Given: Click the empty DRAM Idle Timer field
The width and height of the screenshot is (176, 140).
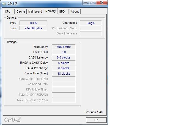Looking at the screenshot, I should click(x=64, y=89).
